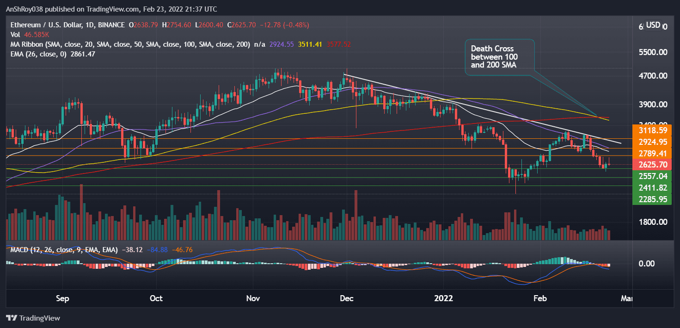Click the closing price value C2625.70 in legend
This screenshot has width=680, height=328.
[242, 24]
